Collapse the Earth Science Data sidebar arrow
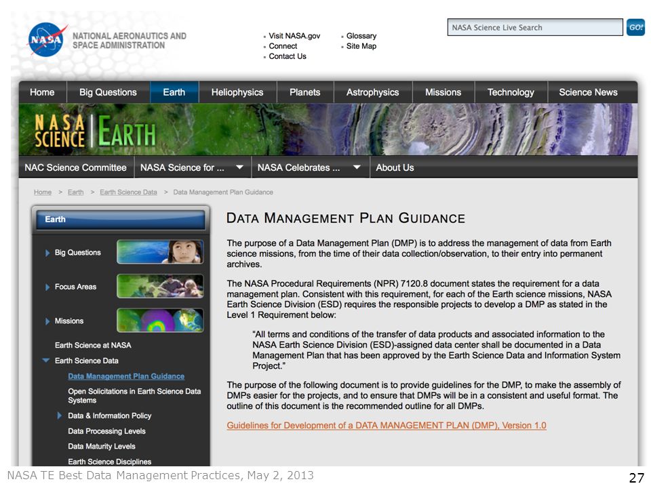This screenshot has width=651, height=488. tap(46, 360)
